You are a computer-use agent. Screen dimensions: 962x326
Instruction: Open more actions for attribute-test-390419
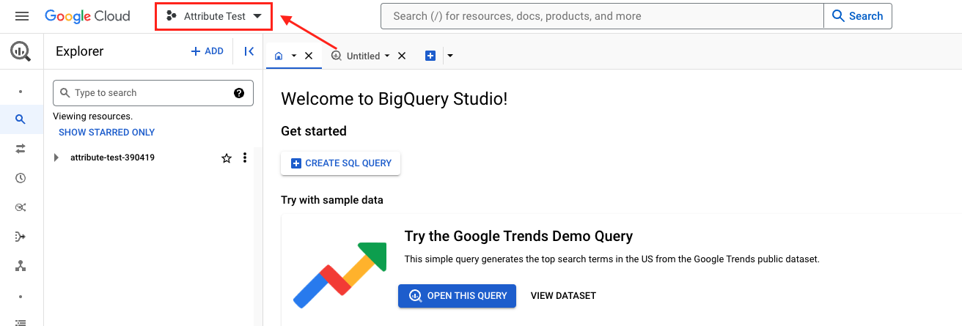tap(245, 158)
